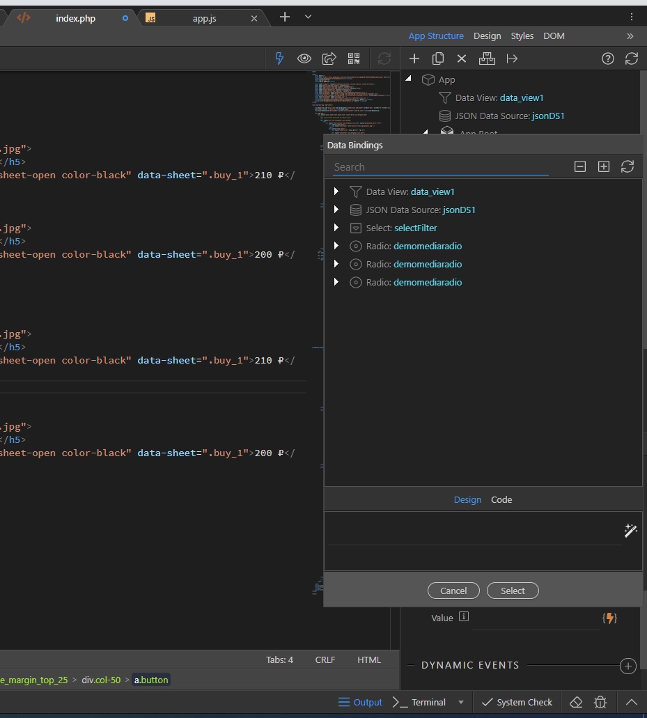Click the magic wand icon in expression editor
The width and height of the screenshot is (647, 718).
(x=631, y=531)
